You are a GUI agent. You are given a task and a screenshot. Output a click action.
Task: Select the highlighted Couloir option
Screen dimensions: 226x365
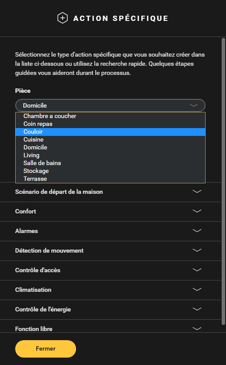click(110, 132)
